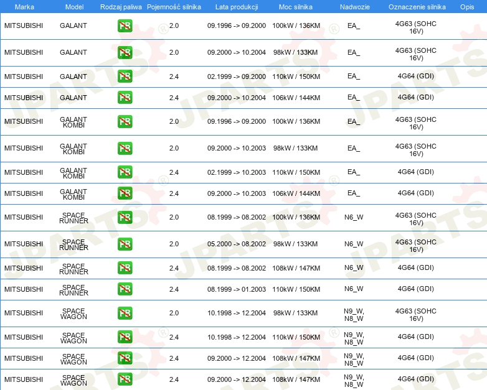Click 110kW / 150KM in Space Runner row
Viewport: 487px width, 390px height.
(296, 289)
